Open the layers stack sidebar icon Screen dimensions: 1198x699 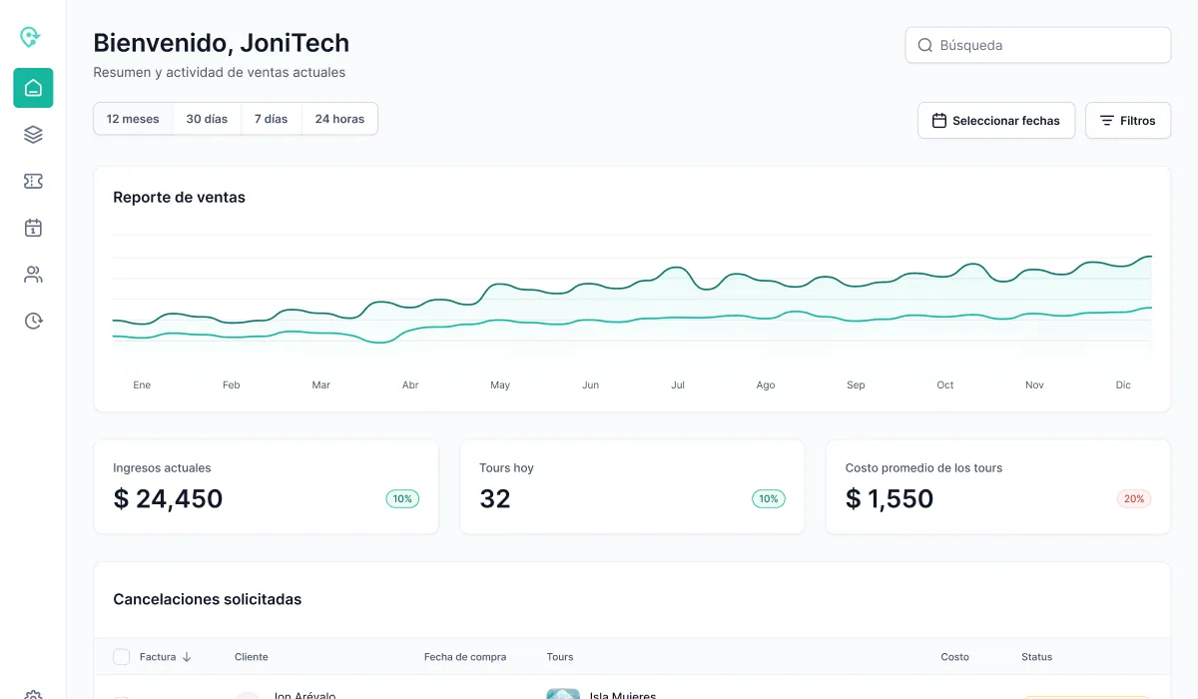click(33, 135)
